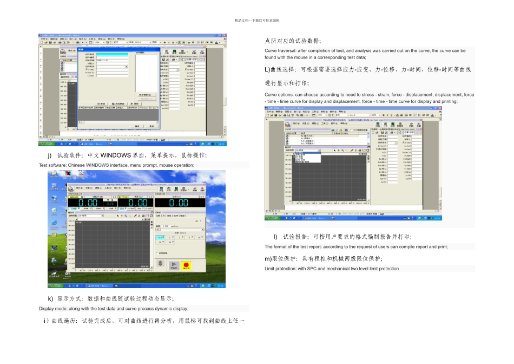Open Word zoom 100% dropdown in curve-list screenshot
Image resolution: width=514 pixels, height=364 pixels.
click(326, 115)
